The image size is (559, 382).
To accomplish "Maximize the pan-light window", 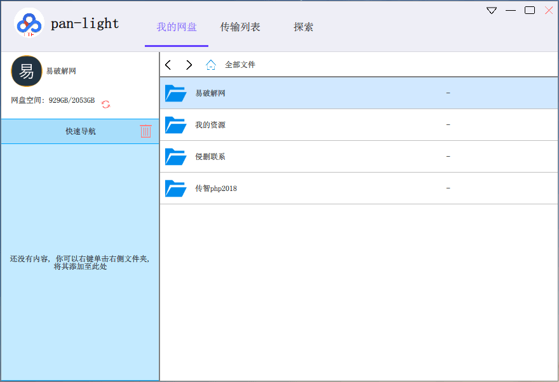I will 529,11.
